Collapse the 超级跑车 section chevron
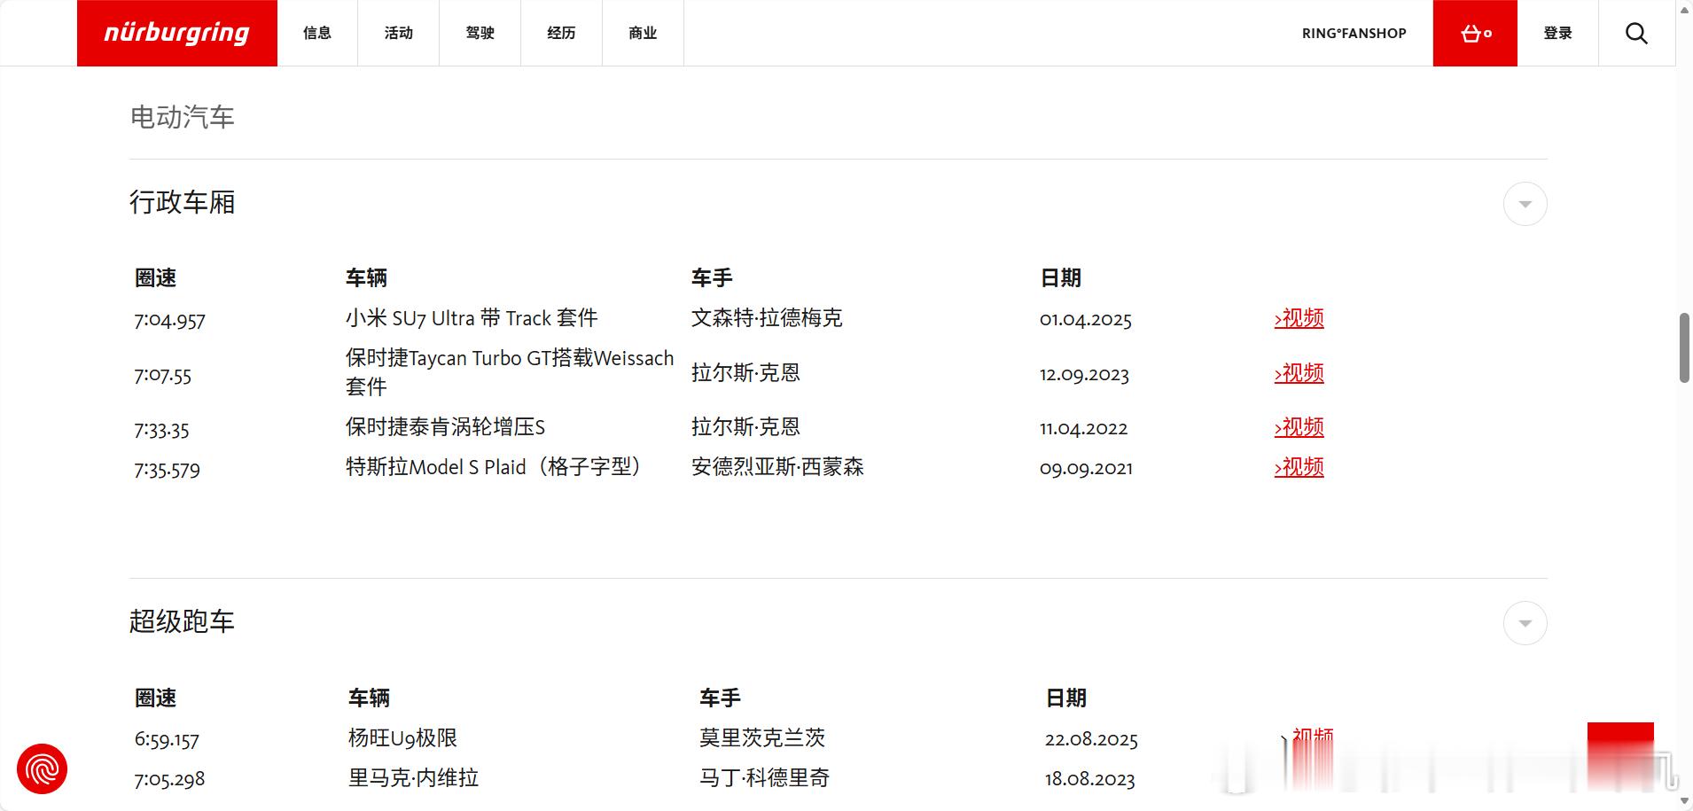The width and height of the screenshot is (1693, 811). 1524,623
